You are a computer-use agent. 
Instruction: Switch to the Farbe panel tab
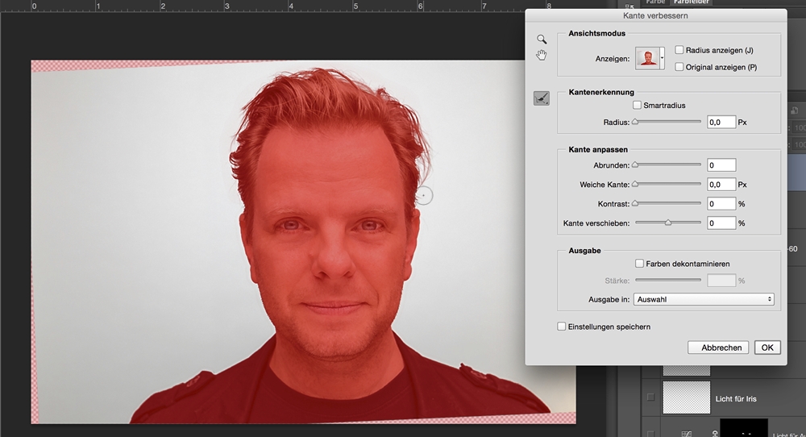655,2
